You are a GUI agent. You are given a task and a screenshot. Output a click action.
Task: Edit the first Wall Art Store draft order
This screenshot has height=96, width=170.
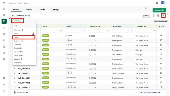(161, 35)
